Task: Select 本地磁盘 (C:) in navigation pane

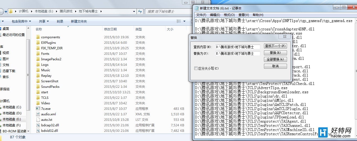Action: [12, 107]
